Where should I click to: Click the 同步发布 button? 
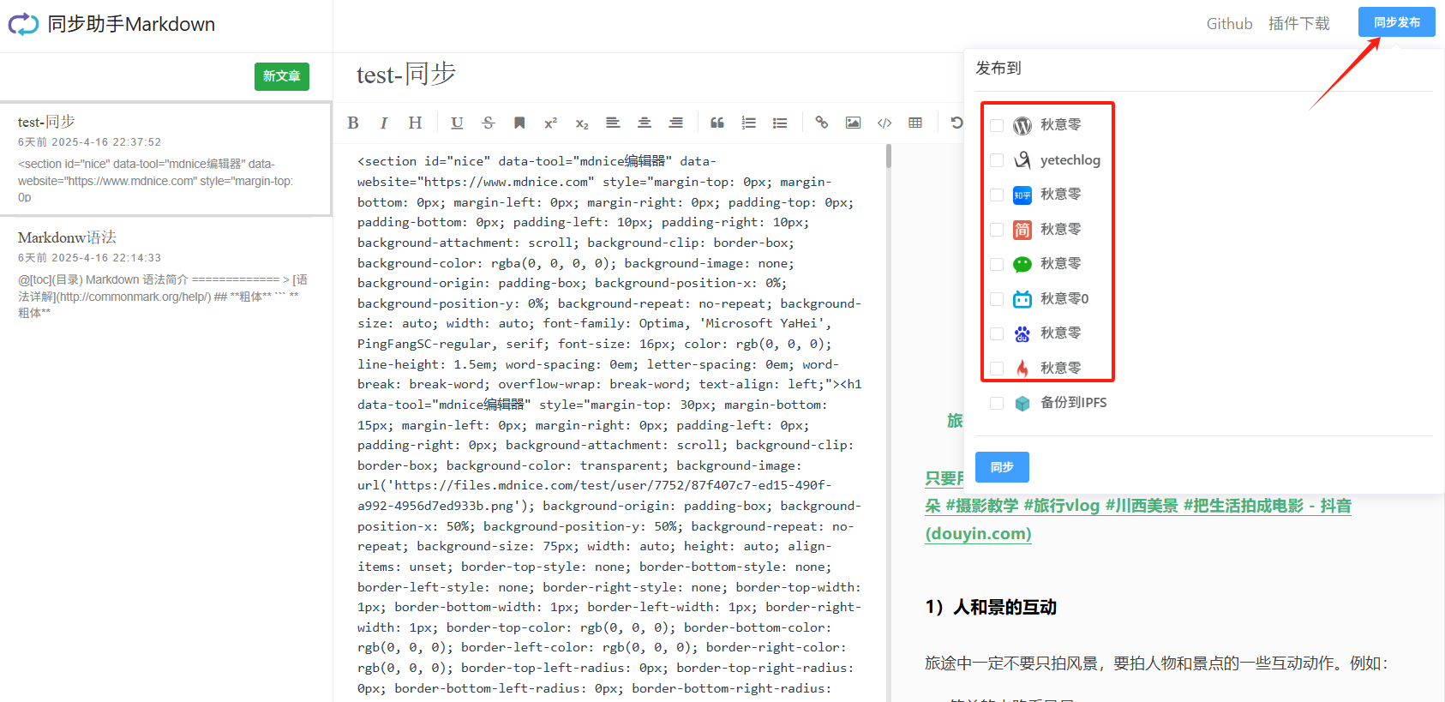(x=1397, y=22)
